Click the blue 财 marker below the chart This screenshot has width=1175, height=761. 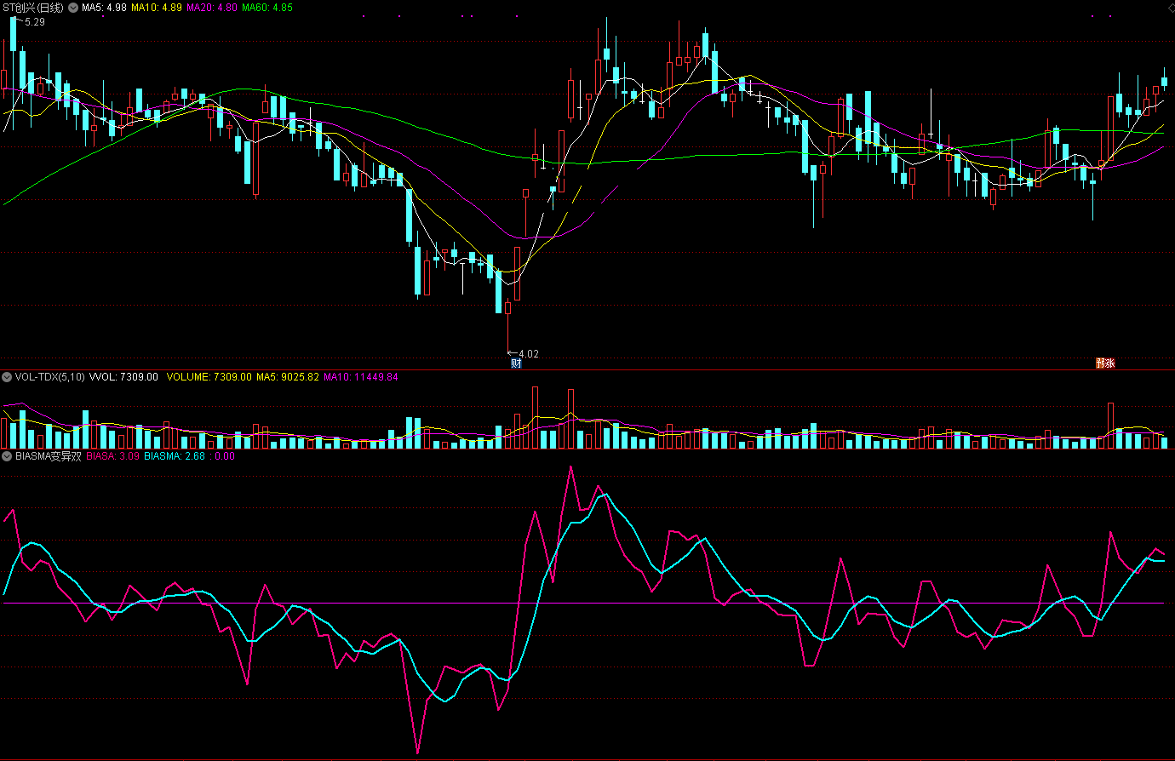pos(515,363)
